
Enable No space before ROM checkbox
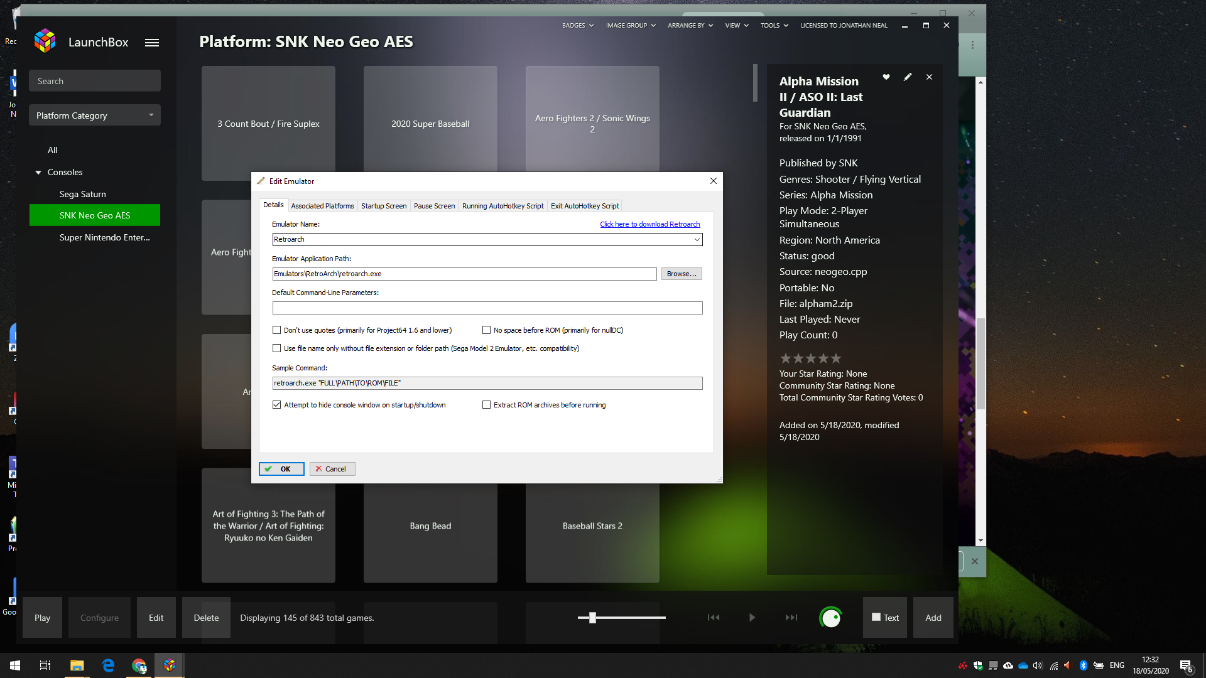(x=486, y=330)
